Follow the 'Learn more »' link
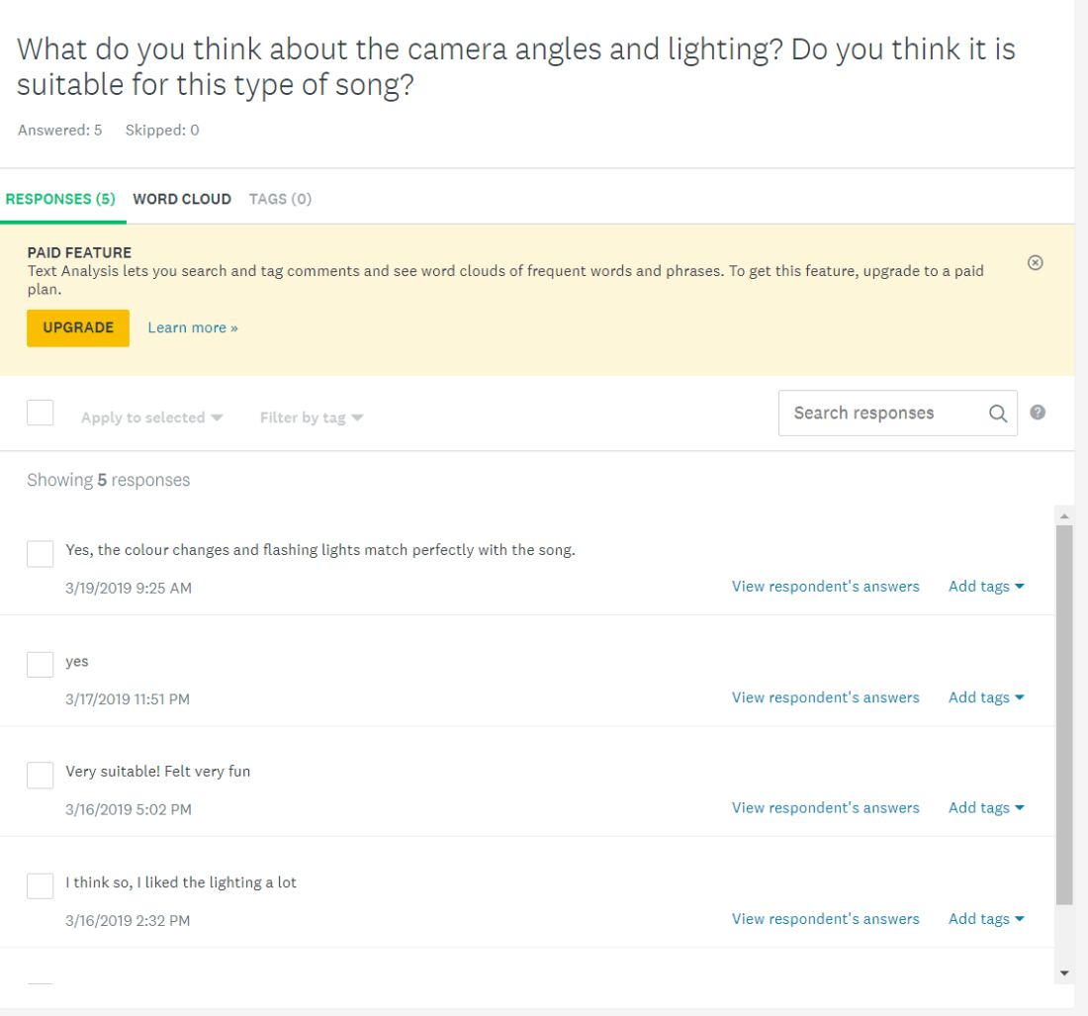This screenshot has width=1088, height=1016. pos(193,327)
